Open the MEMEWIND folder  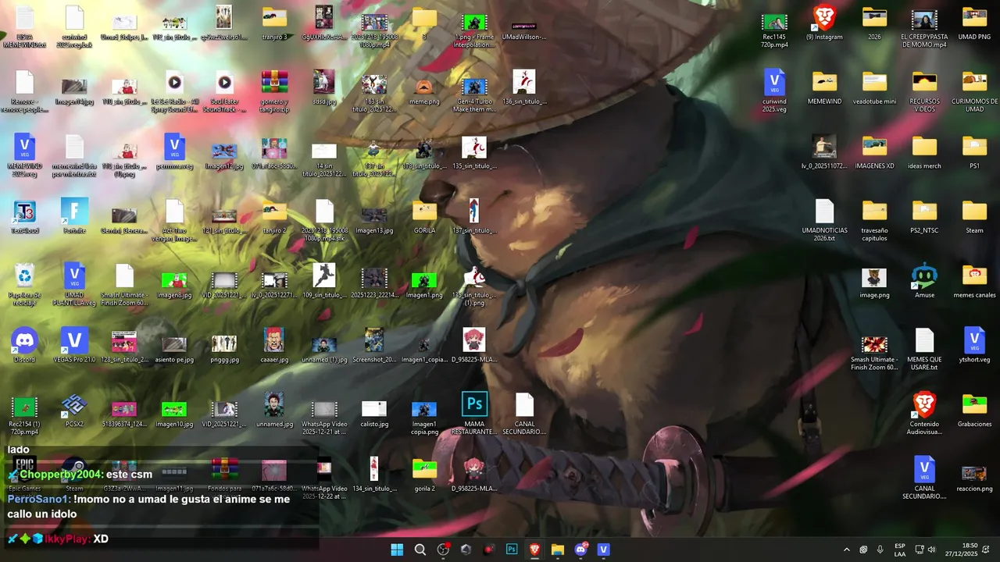click(x=824, y=87)
